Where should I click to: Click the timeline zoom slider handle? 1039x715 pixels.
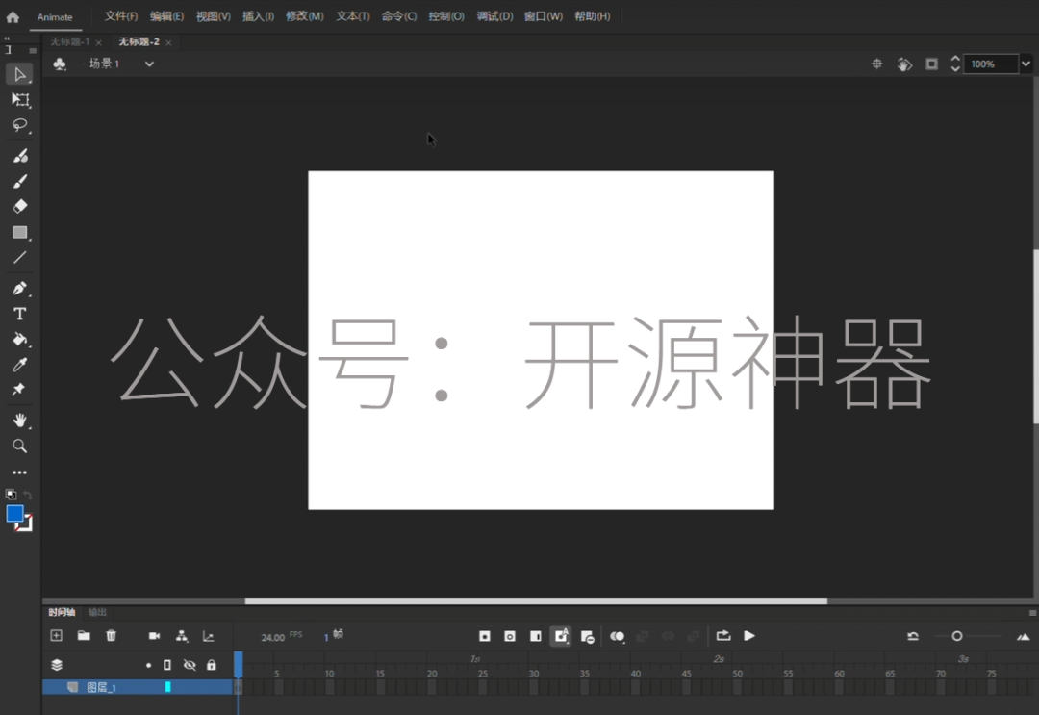[957, 636]
